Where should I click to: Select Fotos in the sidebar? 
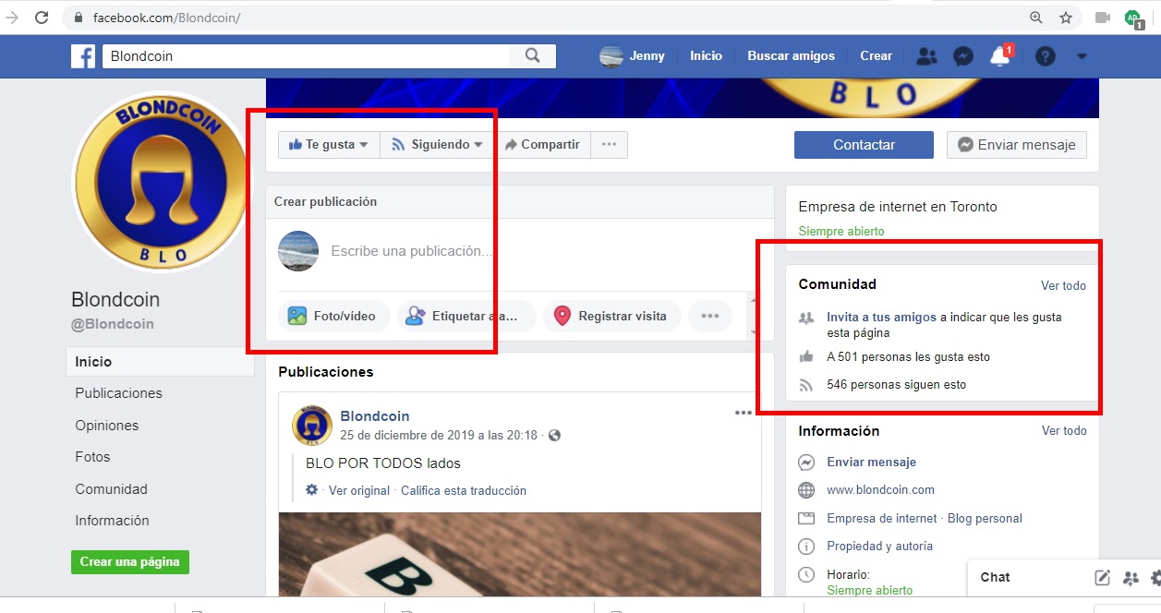coord(92,457)
